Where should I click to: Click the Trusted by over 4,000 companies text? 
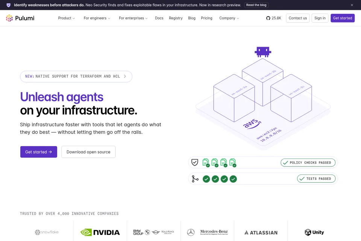[69, 214]
